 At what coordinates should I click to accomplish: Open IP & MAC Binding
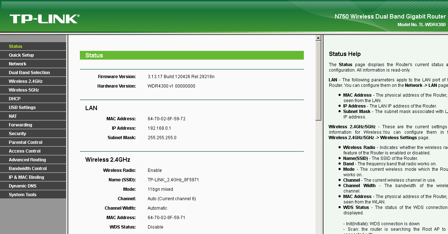pos(27,177)
